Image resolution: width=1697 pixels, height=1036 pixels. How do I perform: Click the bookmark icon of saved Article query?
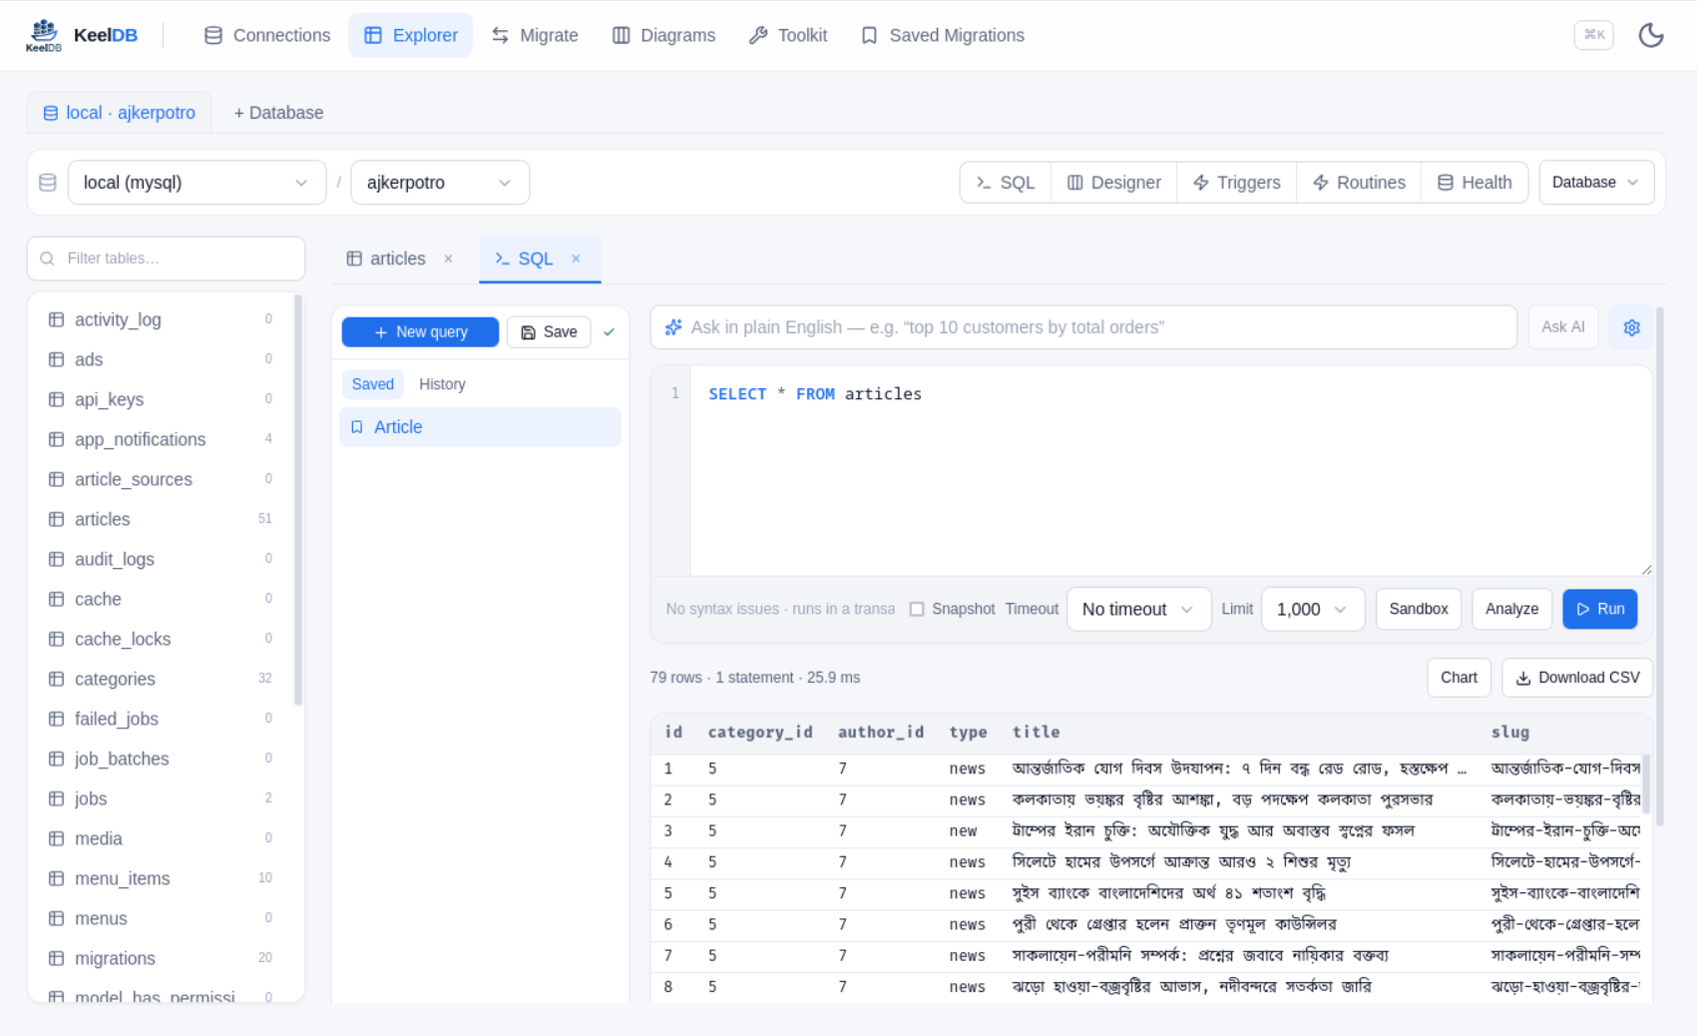point(357,427)
